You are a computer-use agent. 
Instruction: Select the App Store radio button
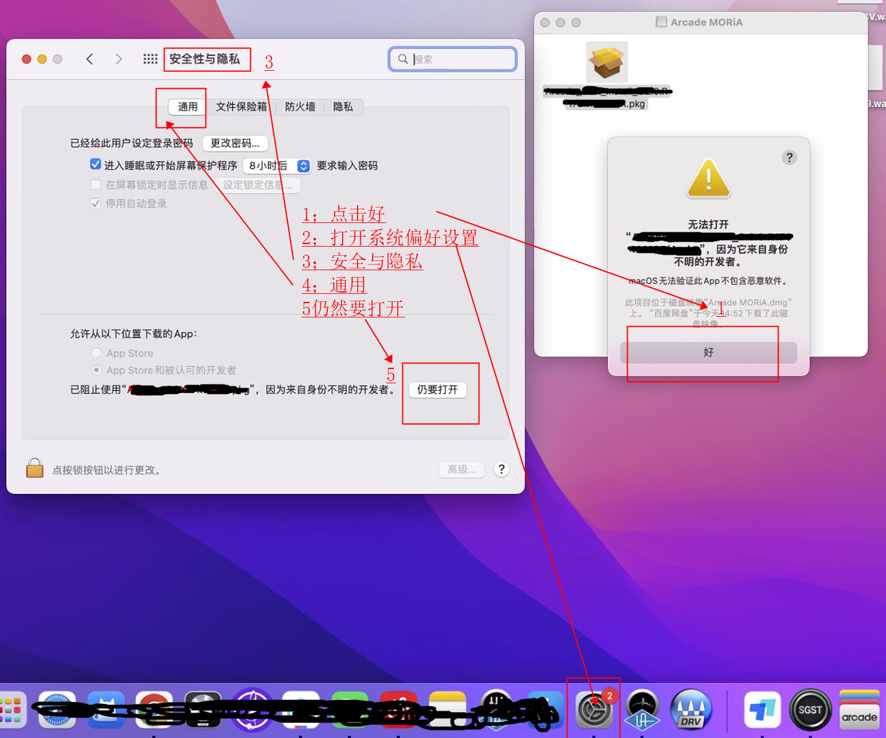(x=96, y=352)
